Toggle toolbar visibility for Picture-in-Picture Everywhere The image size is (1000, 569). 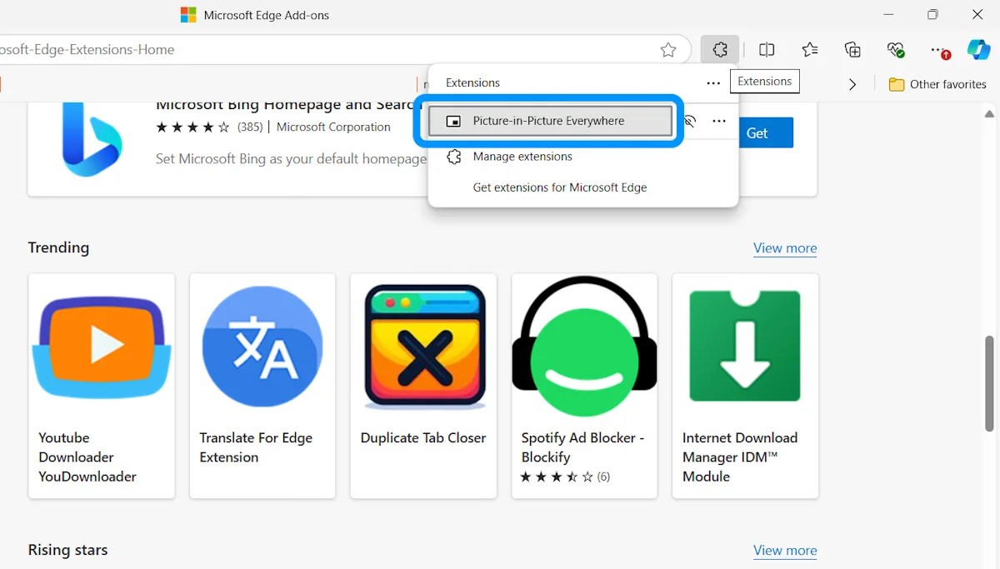(690, 122)
